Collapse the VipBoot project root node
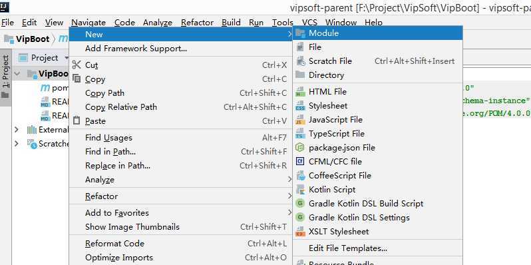The height and width of the screenshot is (265, 531). point(17,73)
